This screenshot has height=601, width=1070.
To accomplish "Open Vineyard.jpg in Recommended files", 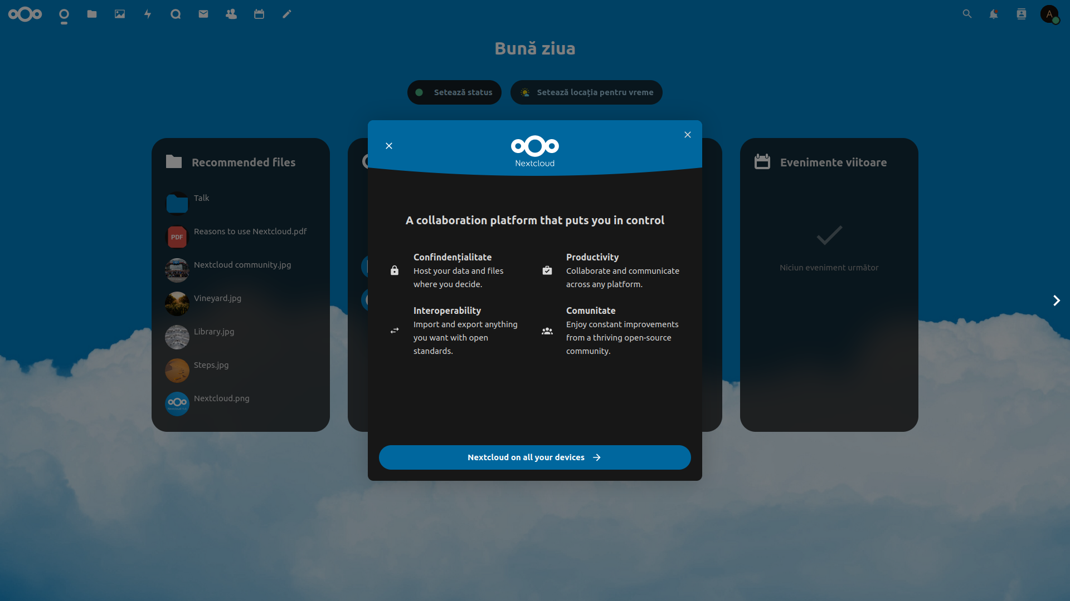I will pyautogui.click(x=241, y=304).
